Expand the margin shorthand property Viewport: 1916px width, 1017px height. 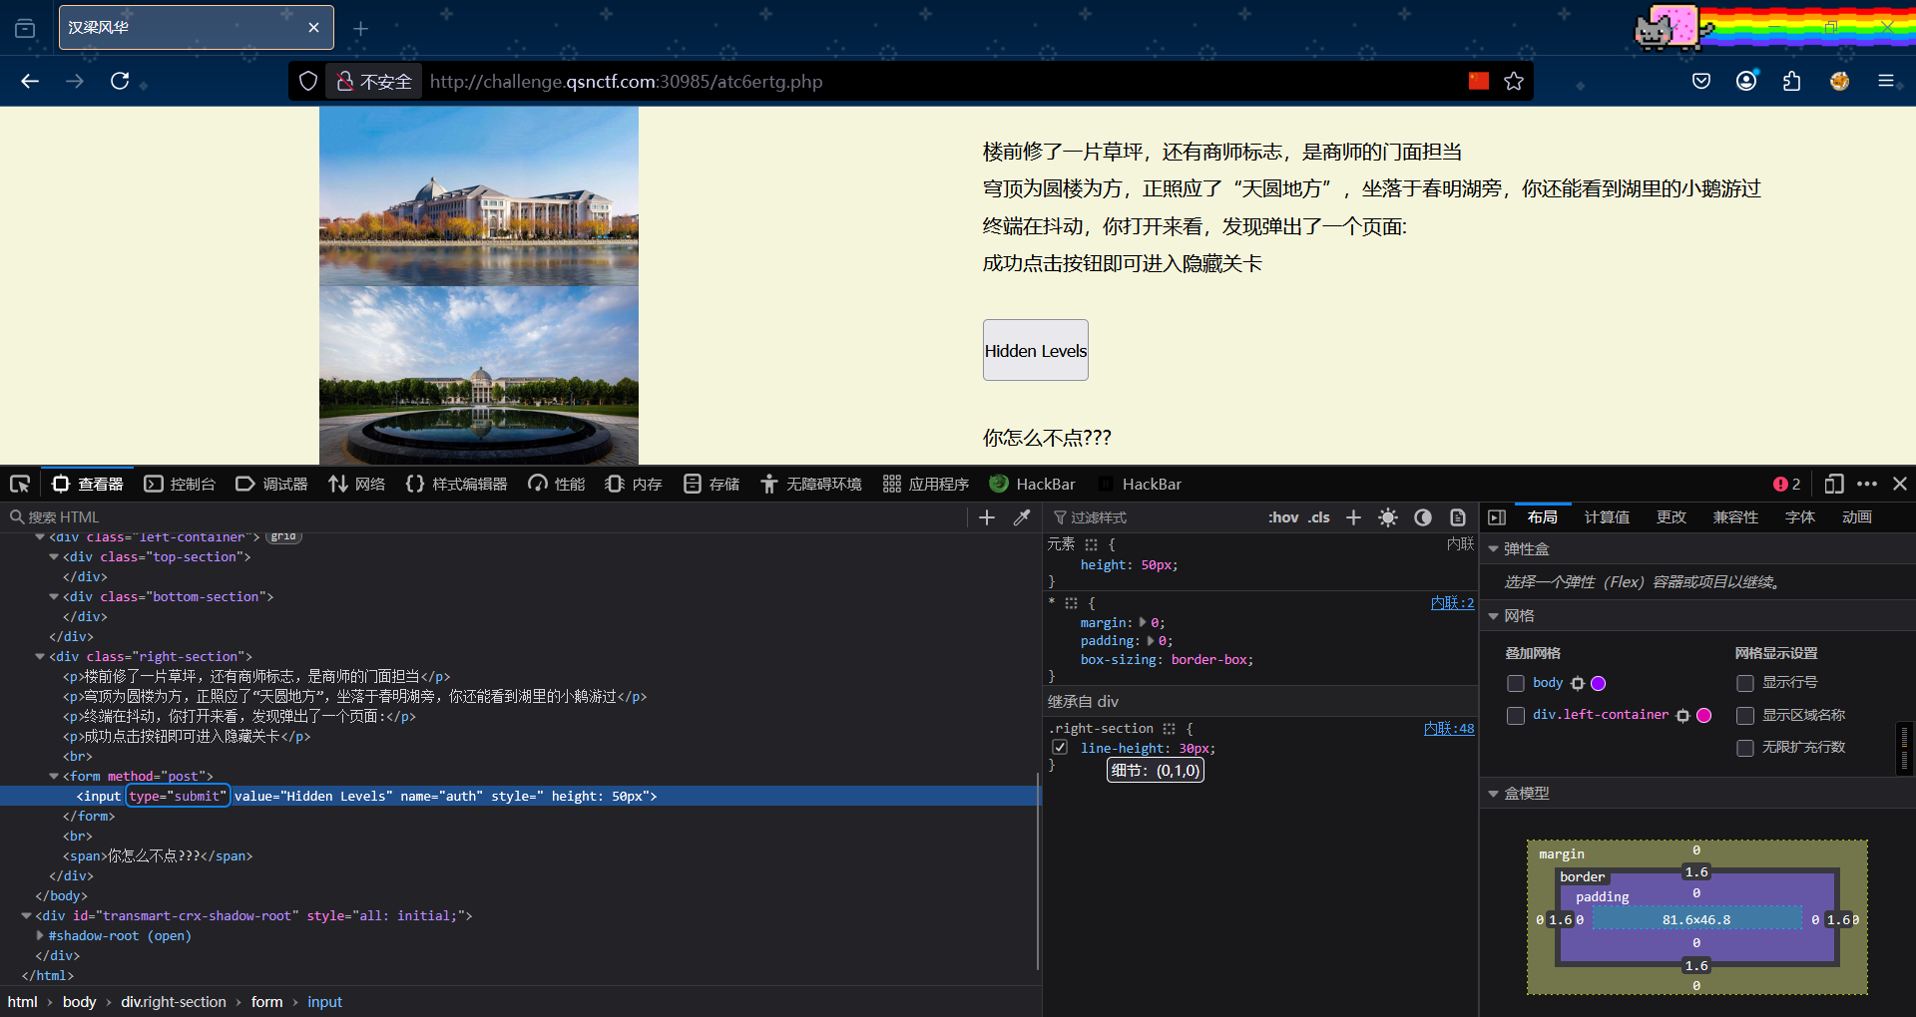pos(1144,623)
